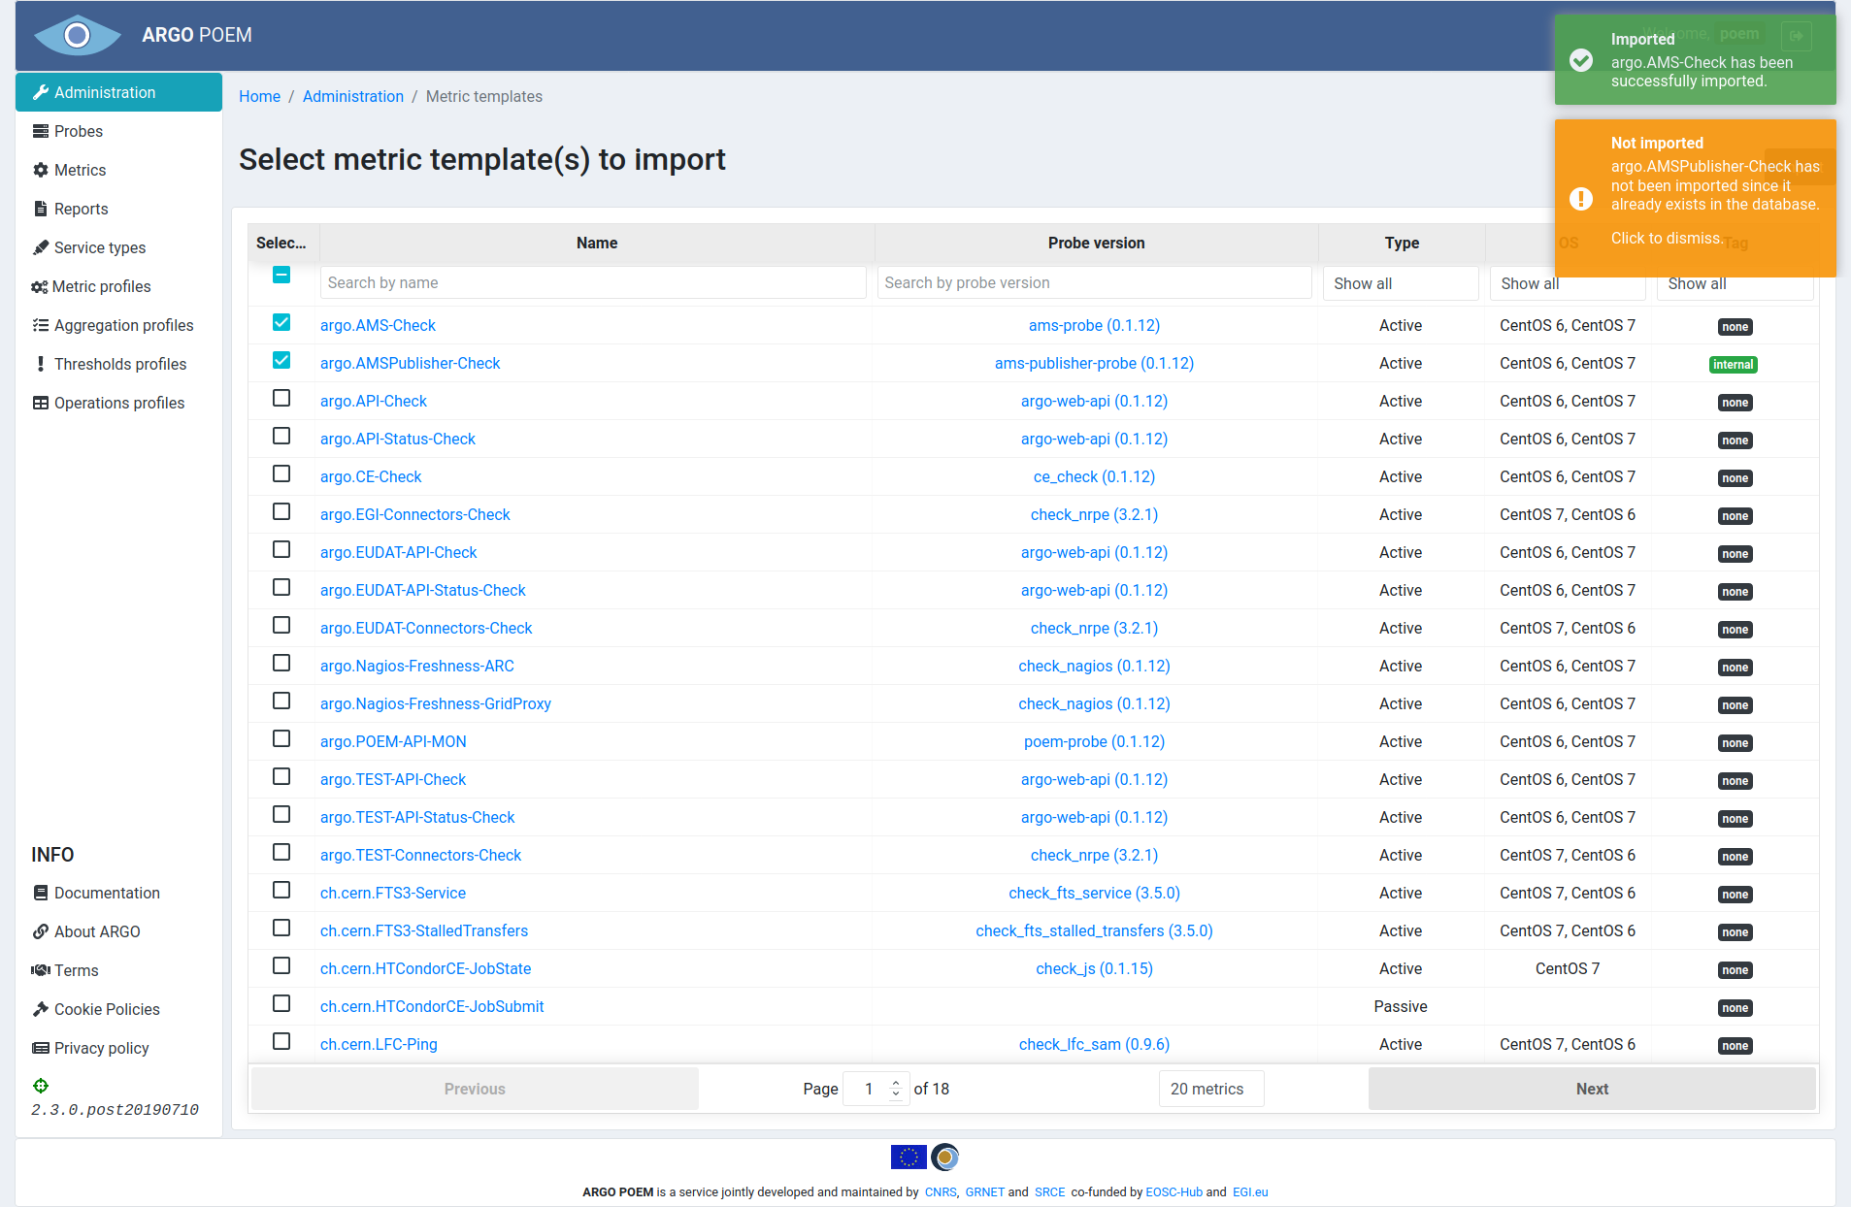Screen dimensions: 1851x1207
Task: Check argo.CE-Check checkbox
Action: (x=281, y=473)
